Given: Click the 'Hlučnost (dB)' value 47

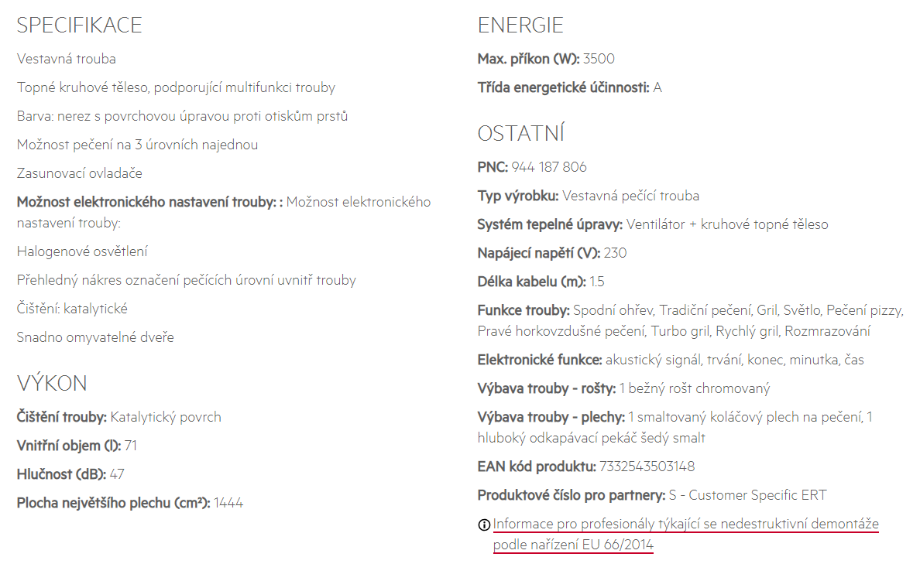Looking at the screenshot, I should (x=117, y=474).
